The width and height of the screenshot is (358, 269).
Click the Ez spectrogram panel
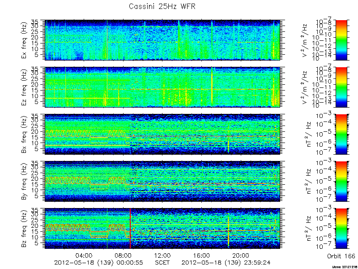click(x=162, y=87)
